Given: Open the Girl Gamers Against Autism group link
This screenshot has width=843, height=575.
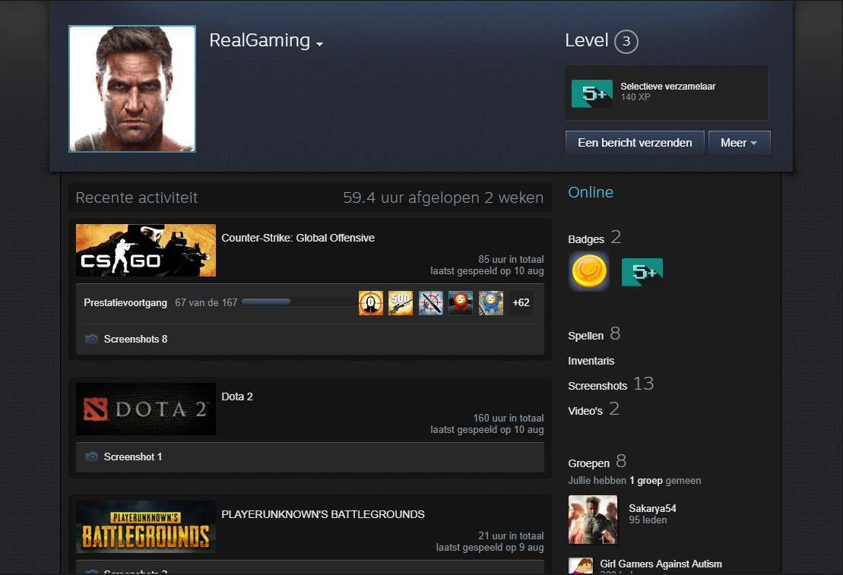Looking at the screenshot, I should point(661,564).
